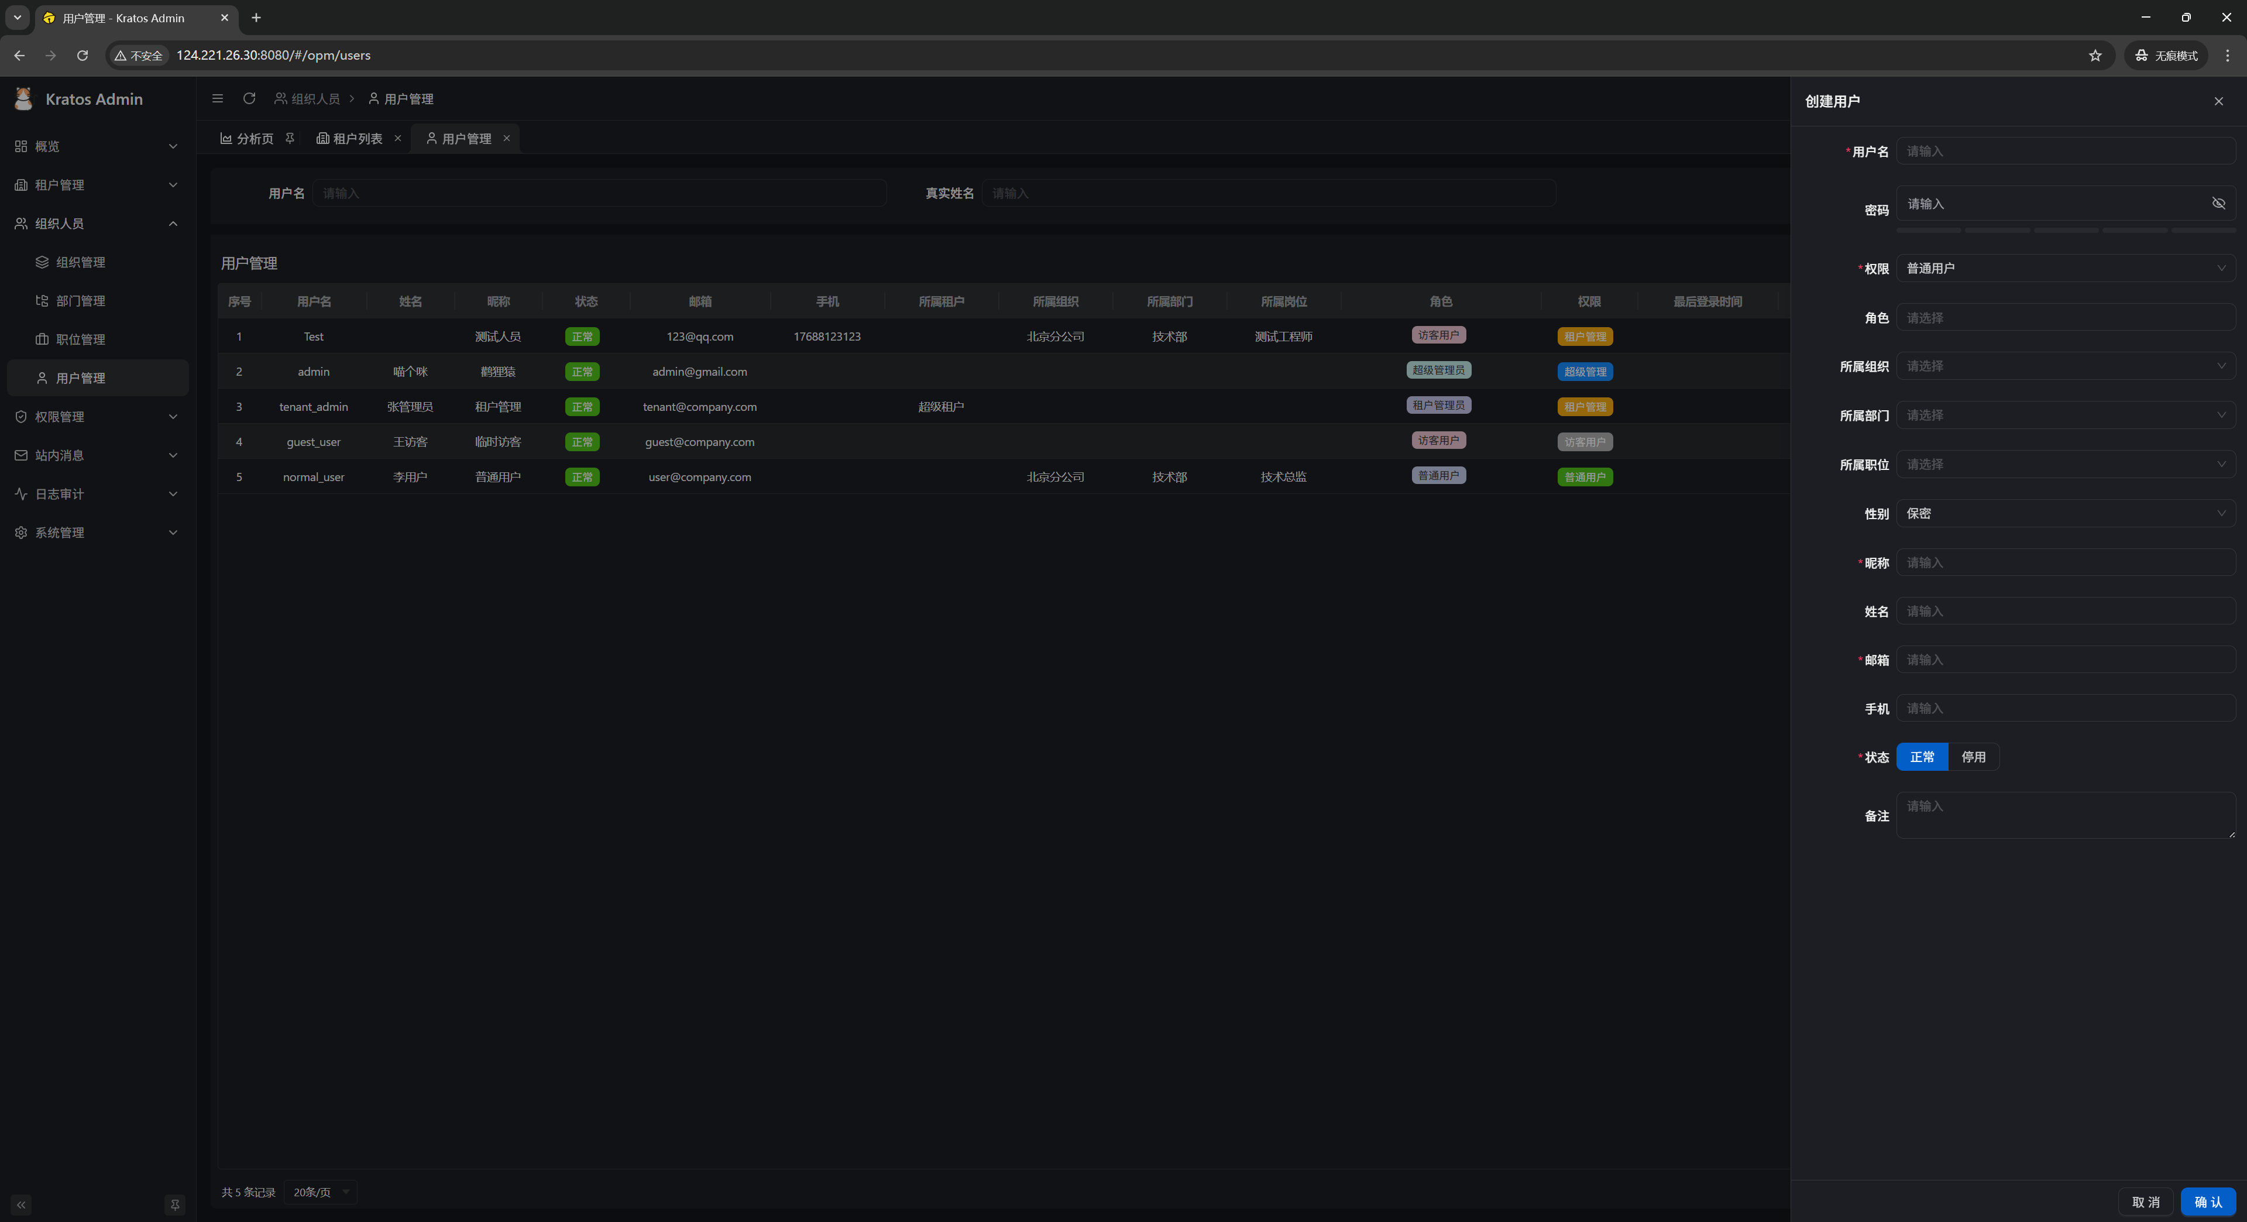Open 部门管理 in the sidebar

click(80, 301)
